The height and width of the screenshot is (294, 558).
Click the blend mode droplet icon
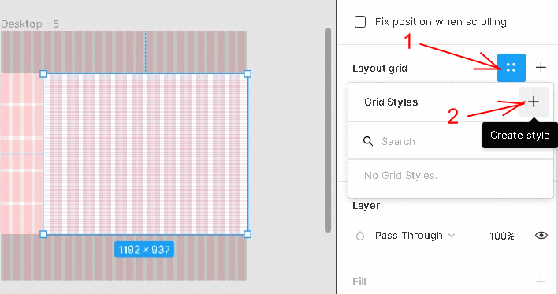pyautogui.click(x=360, y=236)
